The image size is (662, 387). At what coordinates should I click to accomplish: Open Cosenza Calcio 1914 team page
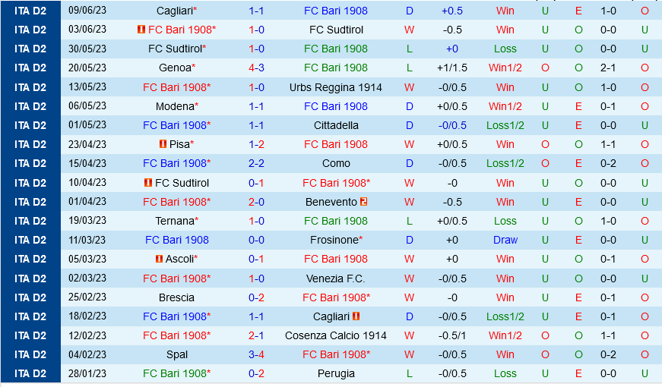coord(336,335)
